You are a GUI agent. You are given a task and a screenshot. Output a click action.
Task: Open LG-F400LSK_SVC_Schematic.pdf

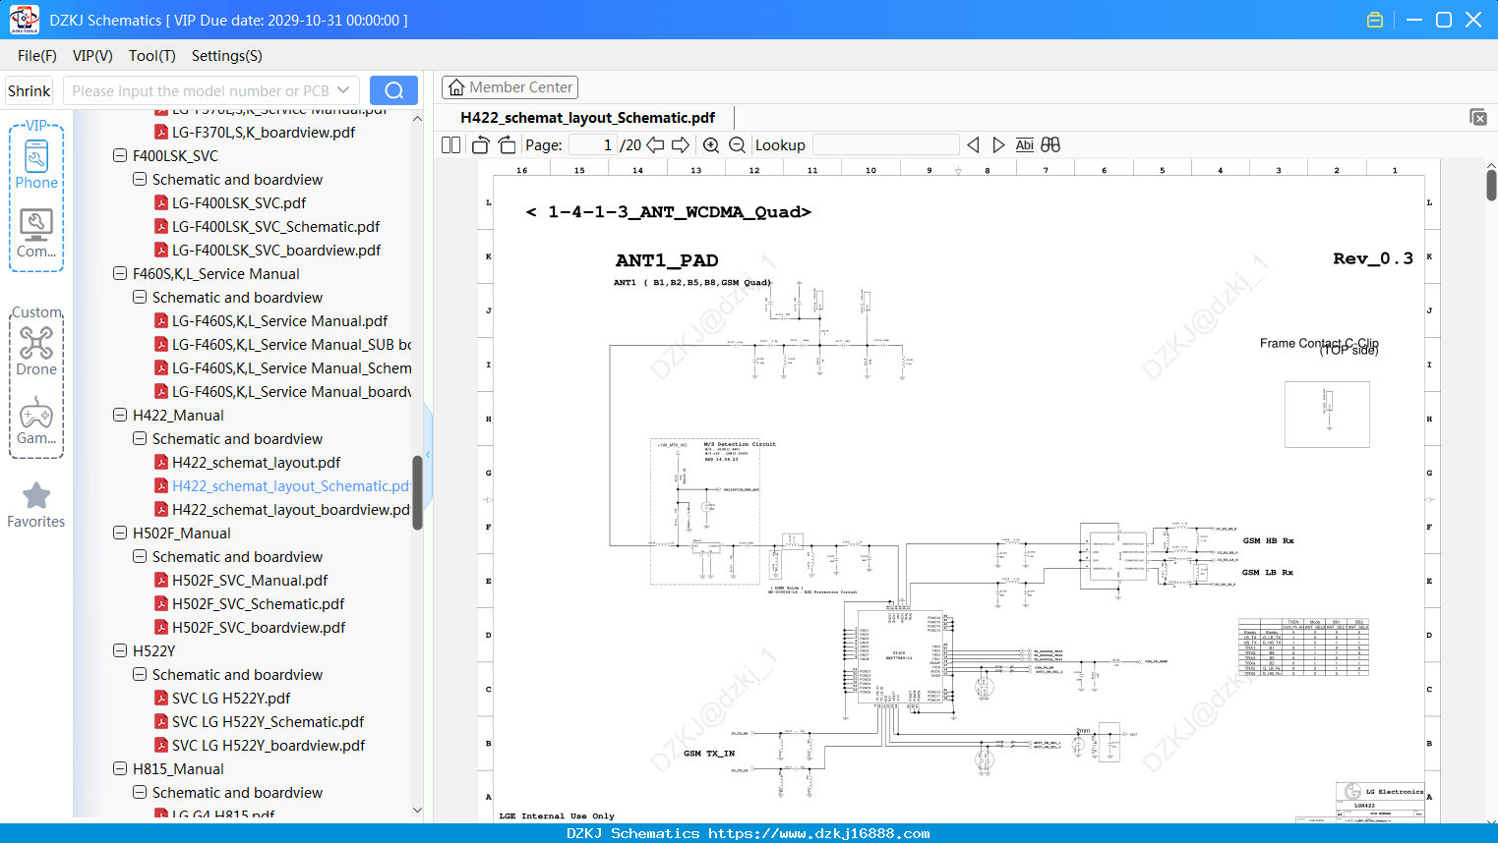point(268,227)
